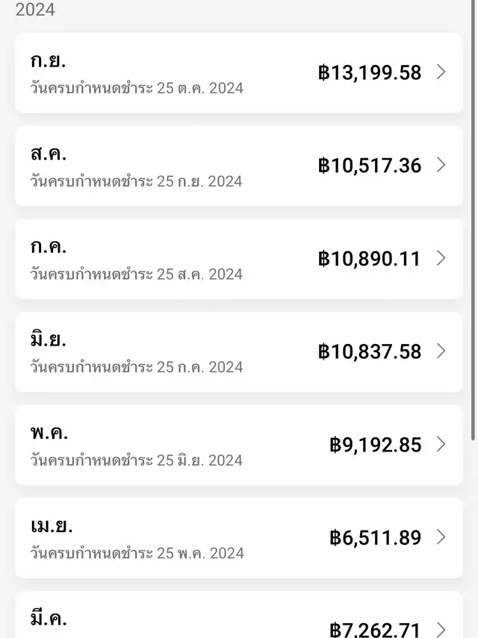Click the 2024 year header

(x=35, y=9)
